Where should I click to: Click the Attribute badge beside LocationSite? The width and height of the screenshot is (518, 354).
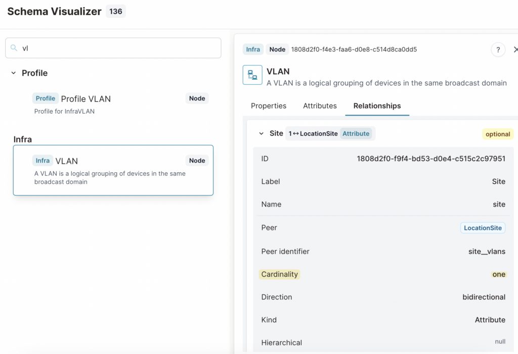coord(356,134)
